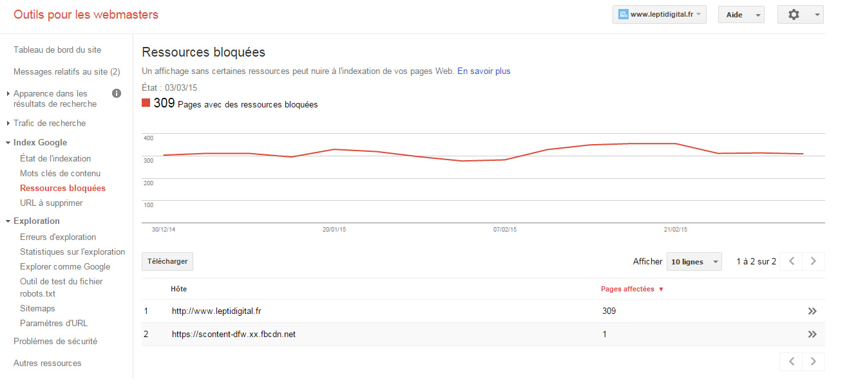The image size is (847, 386).
Task: Click the Ressources bloquées page heading
Action: (204, 52)
